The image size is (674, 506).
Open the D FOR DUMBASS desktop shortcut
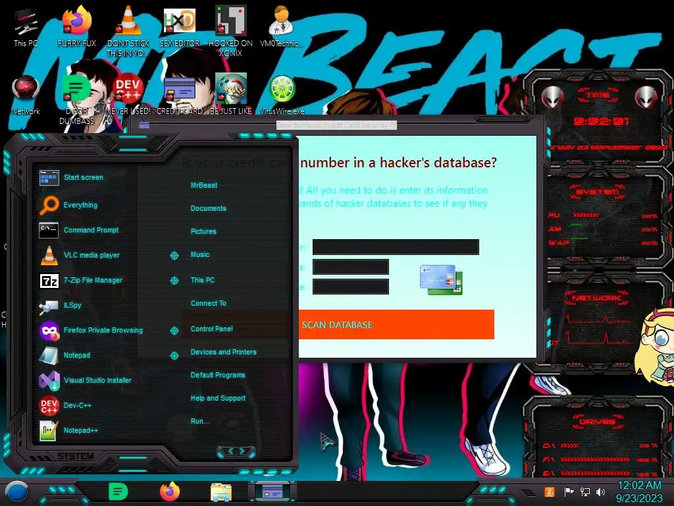[76, 100]
